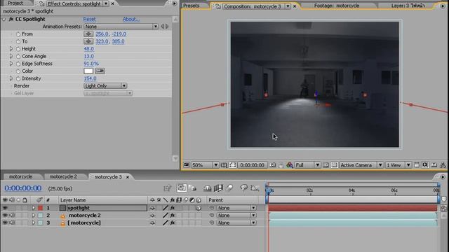Click Reset for CC Spotlight
The height and width of the screenshot is (252, 449).
coord(89,19)
